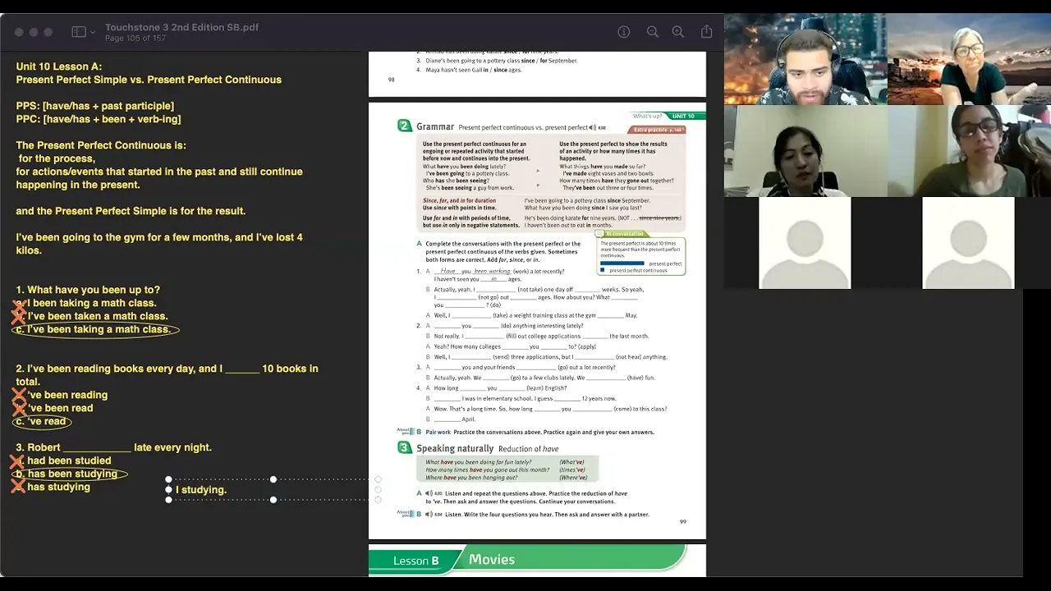The width and height of the screenshot is (1051, 591).
Task: Click the red X beside ''ve been reading'
Action: [18, 395]
